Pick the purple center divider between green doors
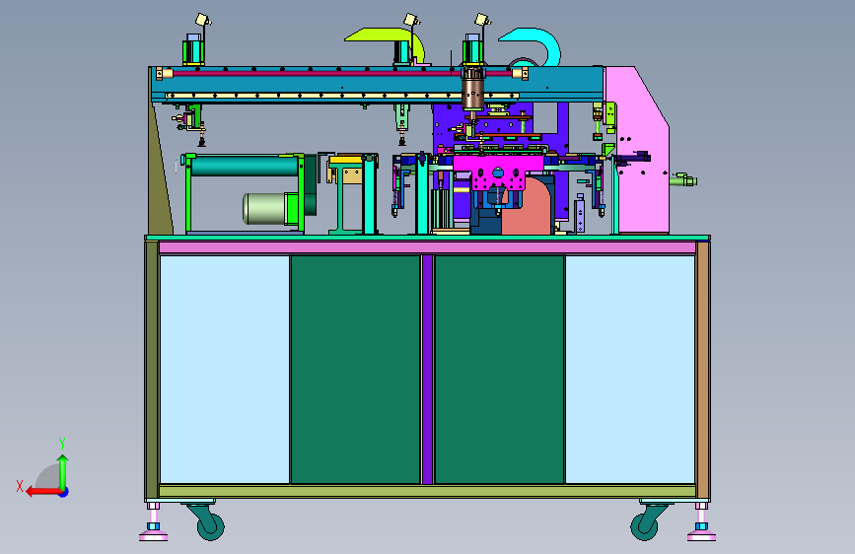The height and width of the screenshot is (554, 855). 428,369
